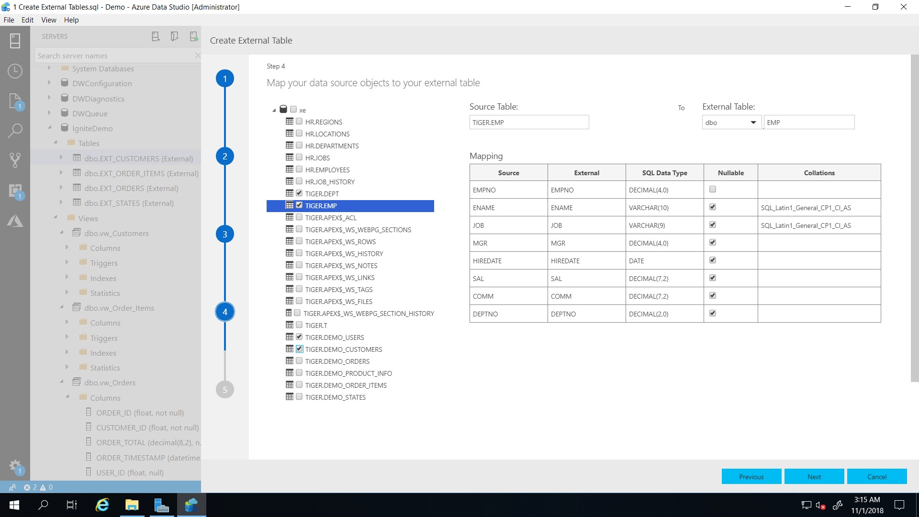Expand the DWConfiguration database node

tap(49, 83)
